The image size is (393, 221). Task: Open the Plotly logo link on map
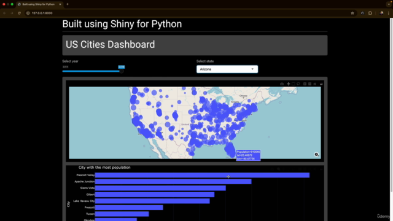tap(321, 84)
